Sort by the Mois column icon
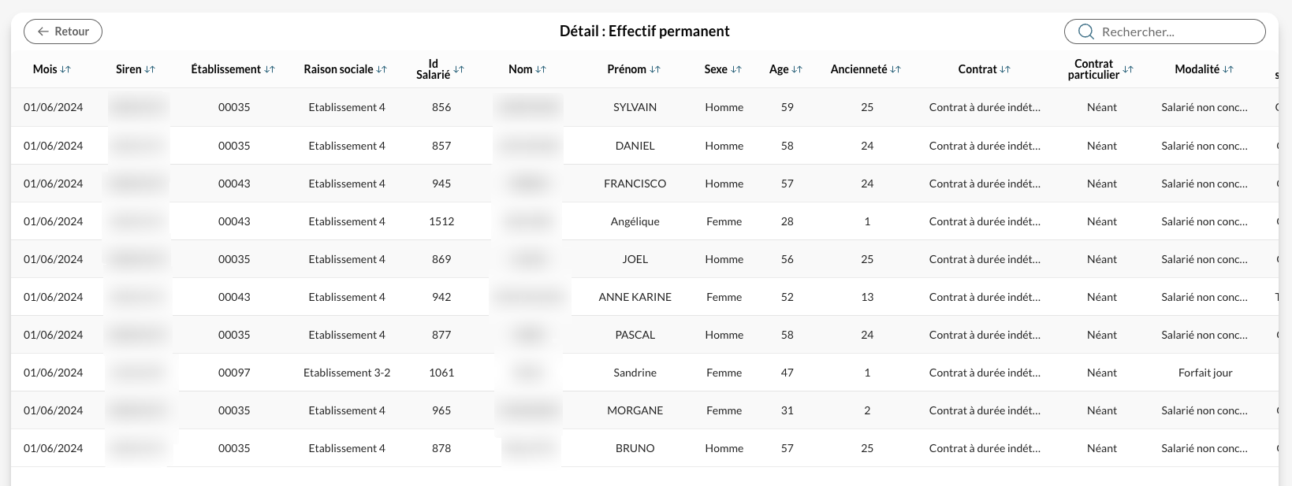 [65, 69]
